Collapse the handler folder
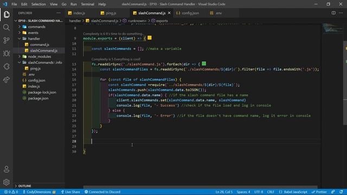Viewport: 347px width, 195px height. [39, 38]
